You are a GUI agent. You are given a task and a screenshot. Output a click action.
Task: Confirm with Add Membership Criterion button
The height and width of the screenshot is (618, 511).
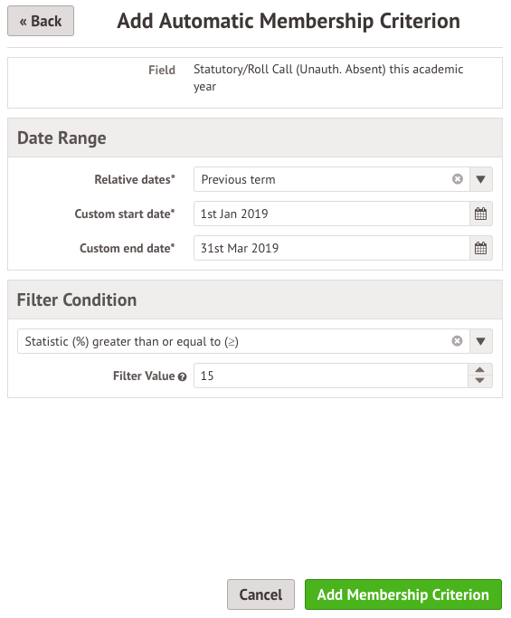point(403,594)
